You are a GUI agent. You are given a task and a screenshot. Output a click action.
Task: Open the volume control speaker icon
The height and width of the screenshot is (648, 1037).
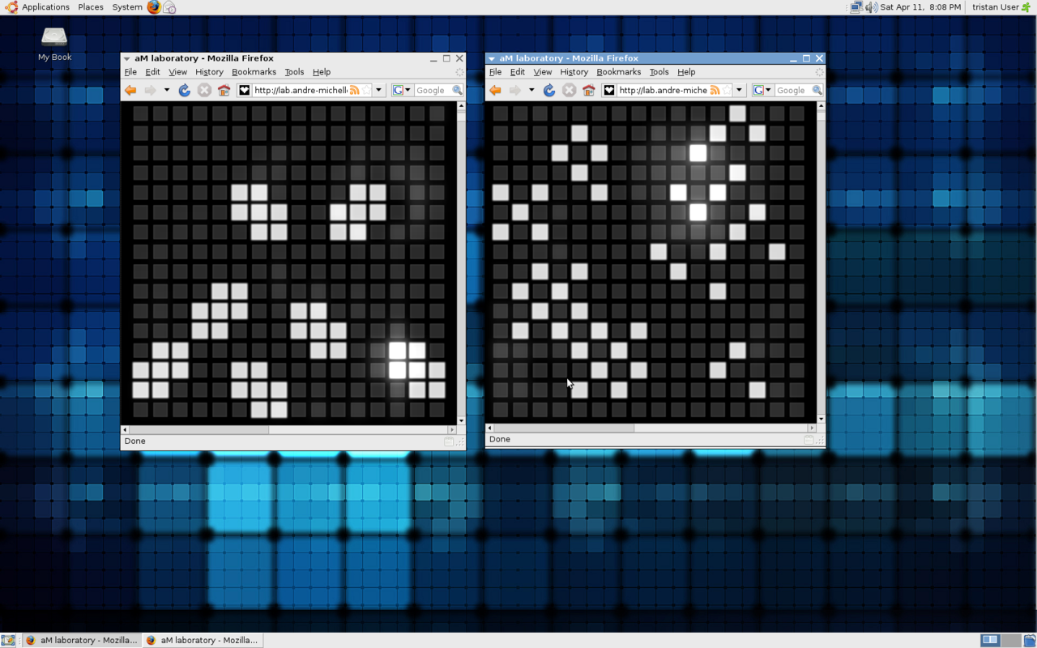point(871,7)
